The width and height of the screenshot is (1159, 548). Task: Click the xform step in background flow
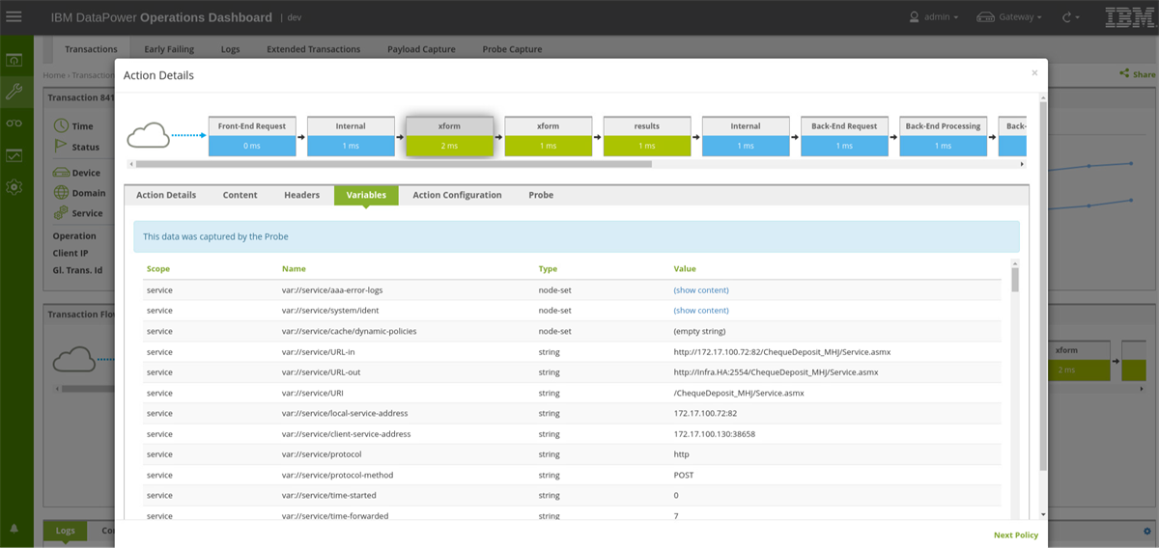(1066, 360)
